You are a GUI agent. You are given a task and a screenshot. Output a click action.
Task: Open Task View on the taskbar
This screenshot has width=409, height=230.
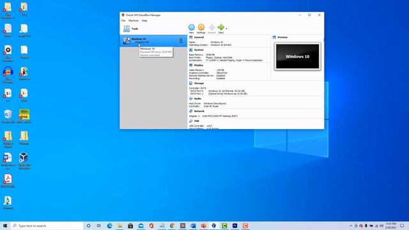(x=99, y=226)
